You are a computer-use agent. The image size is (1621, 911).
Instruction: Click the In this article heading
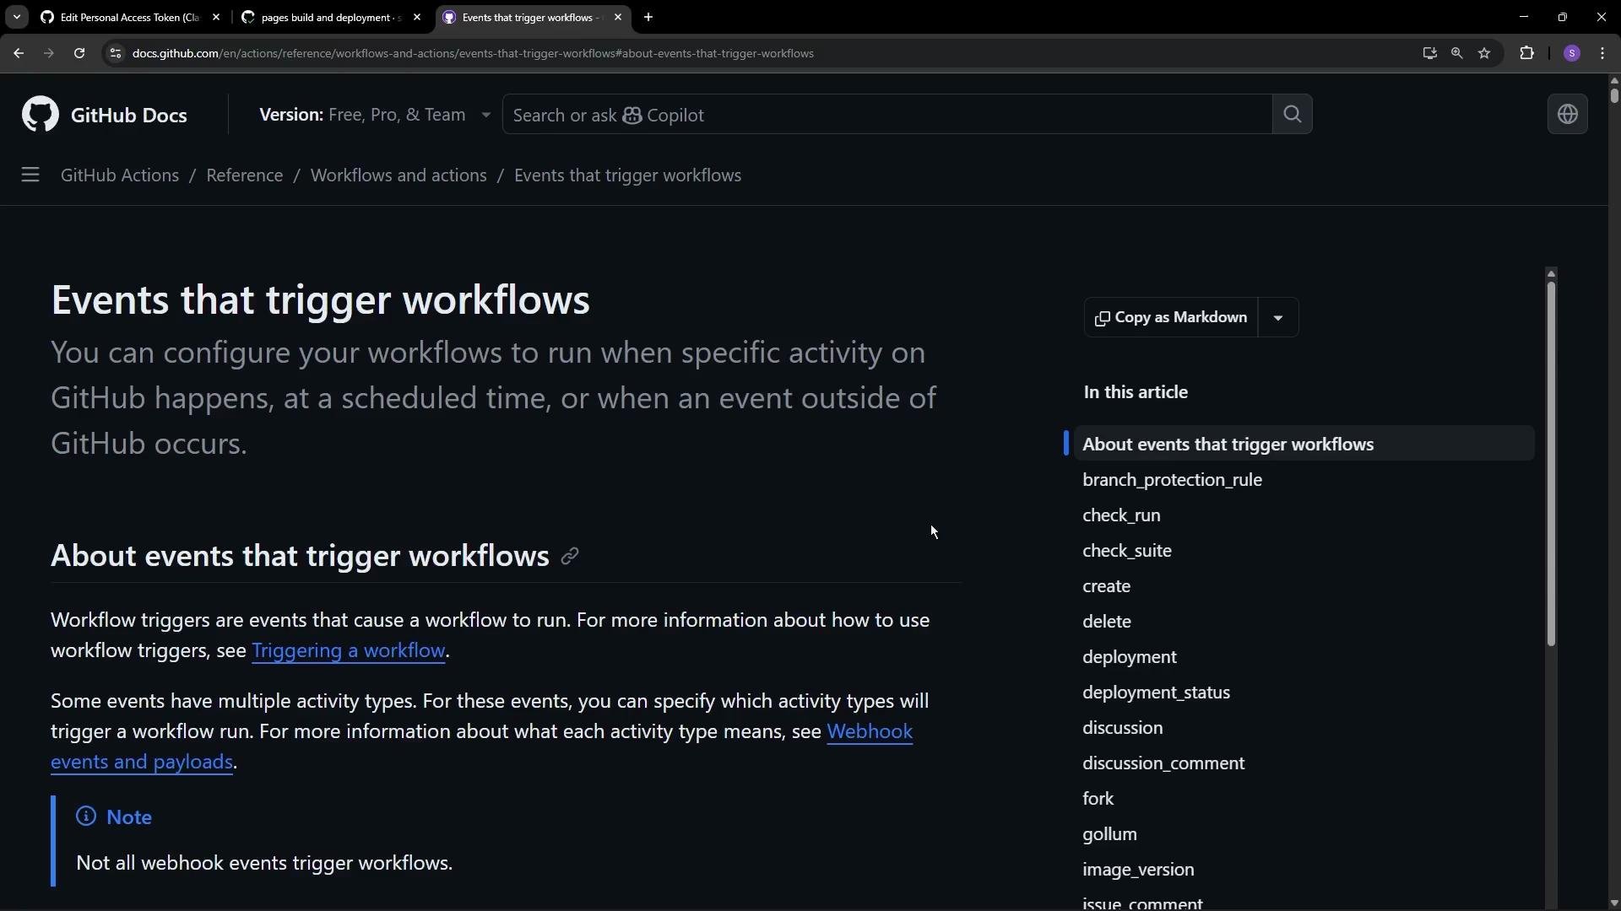1136,392
